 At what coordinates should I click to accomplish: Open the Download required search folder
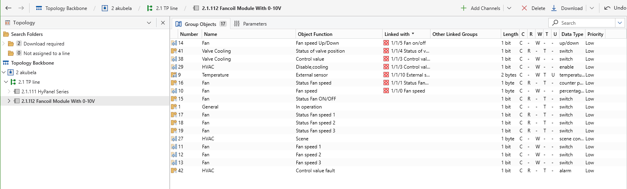tap(44, 44)
